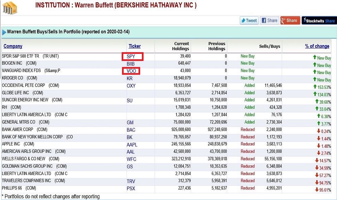Click the green up arrow beside 153.53%
The image size is (337, 200).
pos(315,87)
